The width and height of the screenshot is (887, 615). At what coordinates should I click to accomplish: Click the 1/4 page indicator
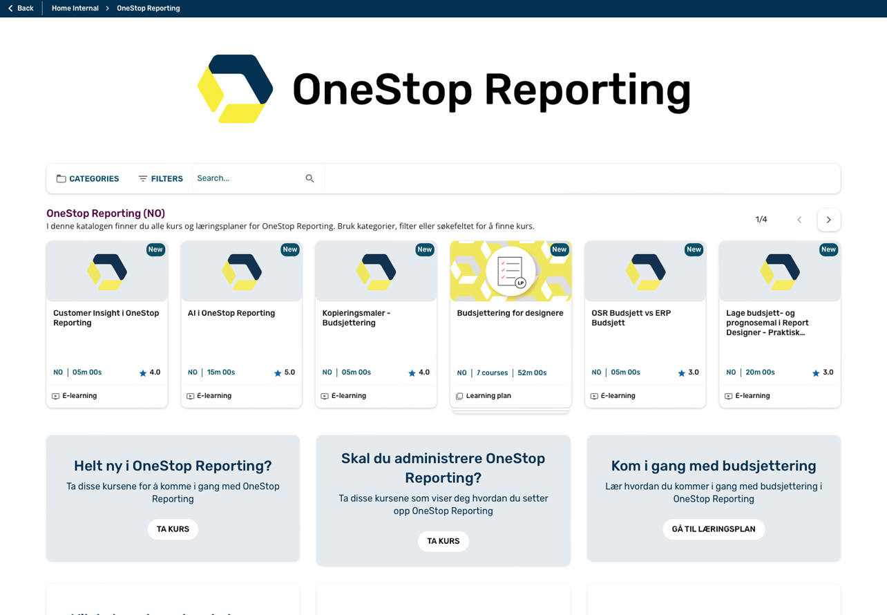click(x=761, y=220)
